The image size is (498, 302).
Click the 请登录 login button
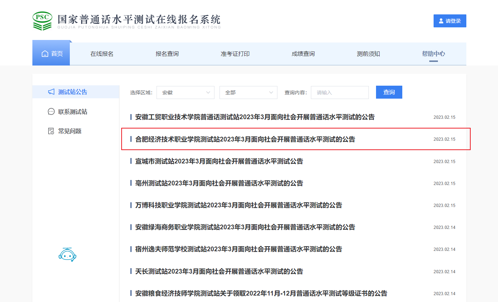point(450,21)
